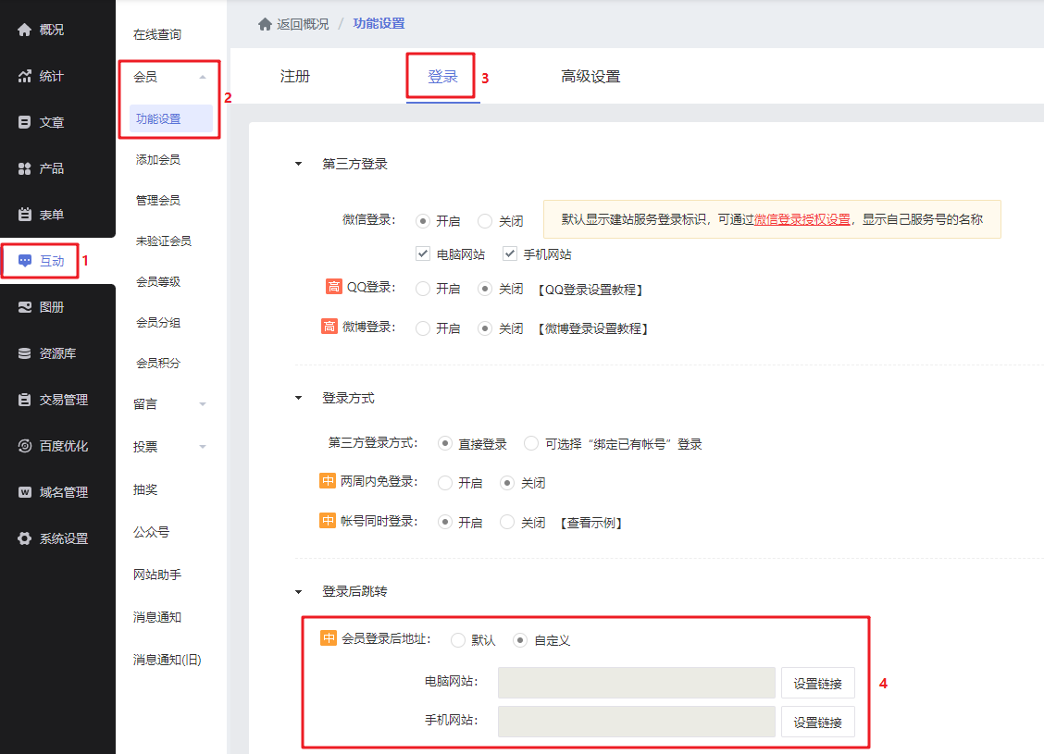Choose the 绑定已有帐号 login option radio
Screen dimensions: 1044x754
(x=530, y=443)
